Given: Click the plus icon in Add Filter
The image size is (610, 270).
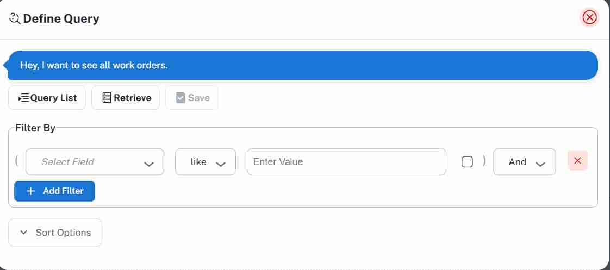Looking at the screenshot, I should click(30, 191).
